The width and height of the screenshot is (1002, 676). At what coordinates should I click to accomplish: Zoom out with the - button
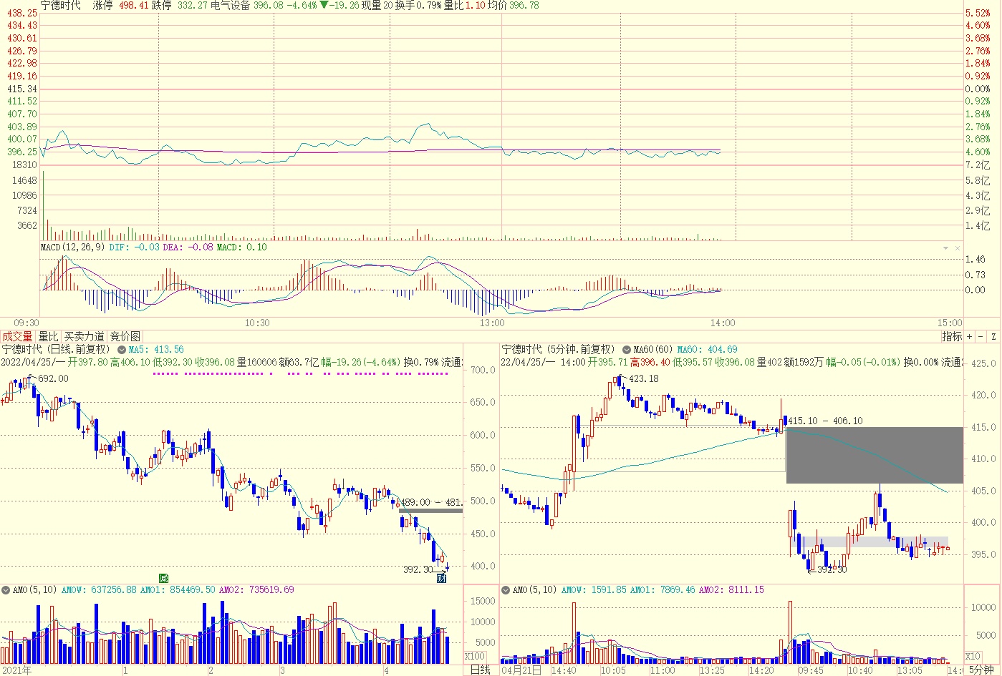(x=981, y=336)
